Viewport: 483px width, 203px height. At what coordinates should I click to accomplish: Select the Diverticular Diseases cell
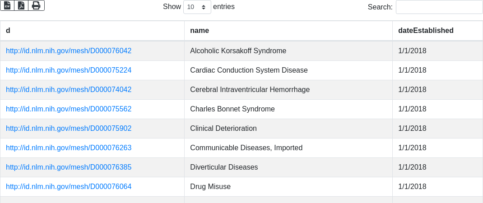[x=224, y=167]
